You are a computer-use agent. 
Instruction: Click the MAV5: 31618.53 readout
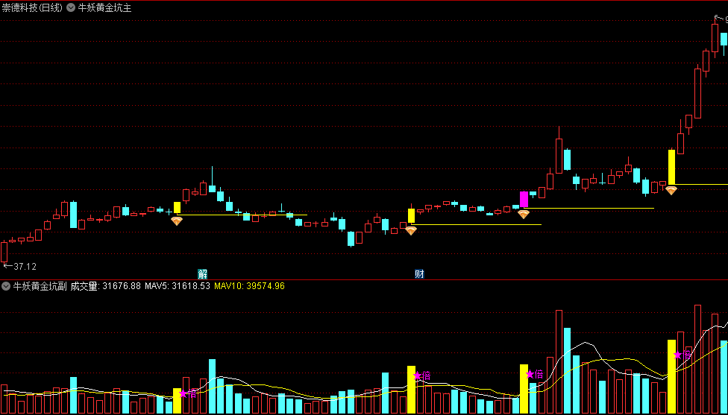(x=178, y=286)
